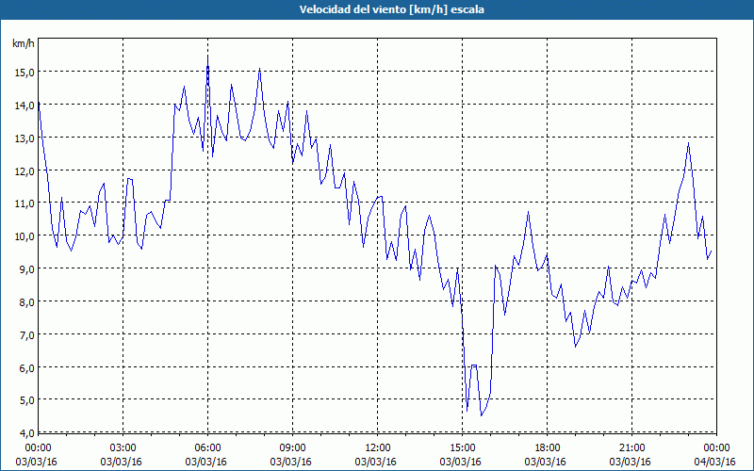Select the '13,0' y-axis value
The image size is (754, 471).
click(25, 138)
